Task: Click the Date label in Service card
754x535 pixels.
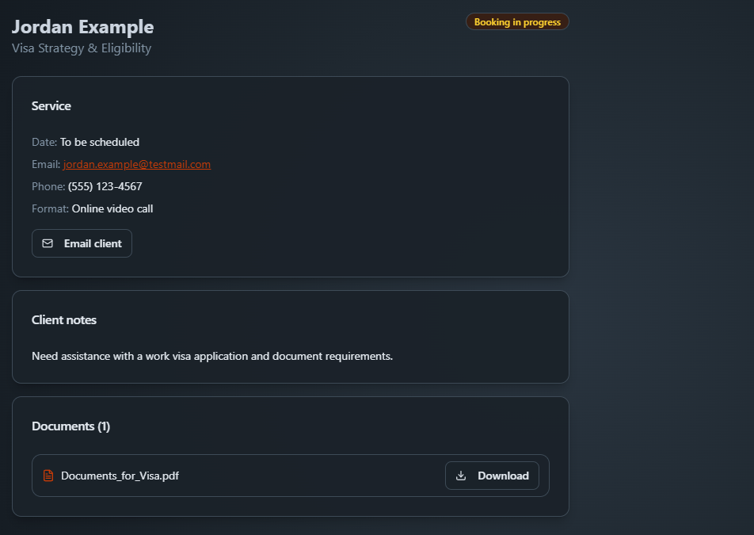Action: [44, 143]
